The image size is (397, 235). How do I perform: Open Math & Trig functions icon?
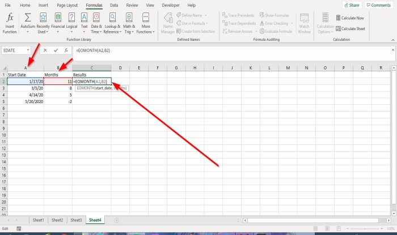129,18
